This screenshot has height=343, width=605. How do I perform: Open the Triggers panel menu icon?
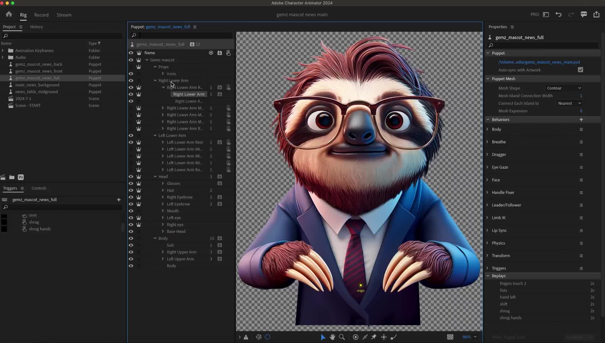coord(22,188)
